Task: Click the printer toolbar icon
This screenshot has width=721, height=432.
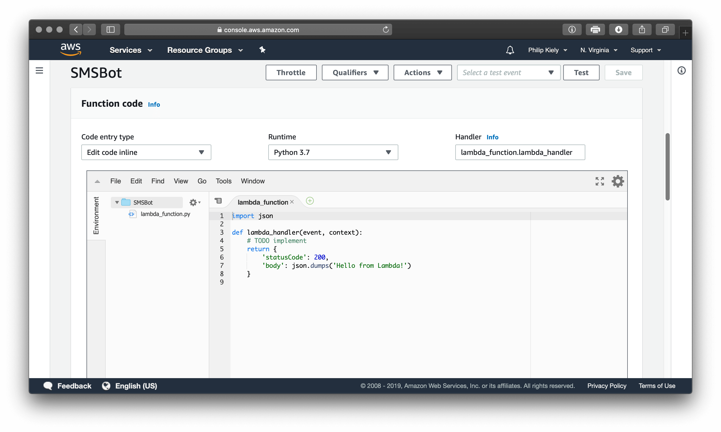Action: (x=595, y=30)
